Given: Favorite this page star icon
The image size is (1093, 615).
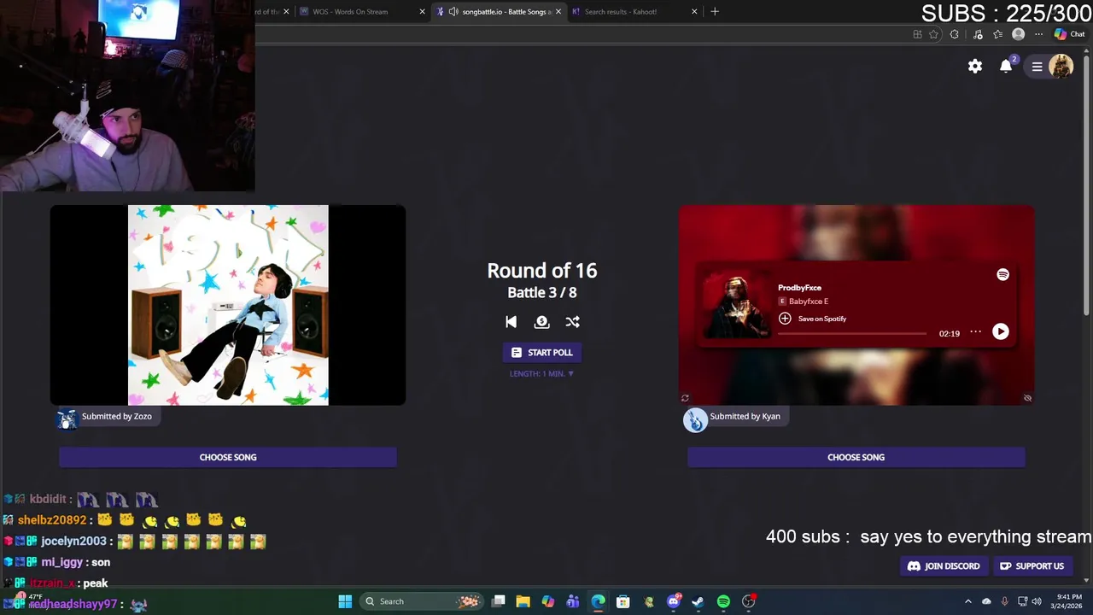Looking at the screenshot, I should click(x=933, y=34).
